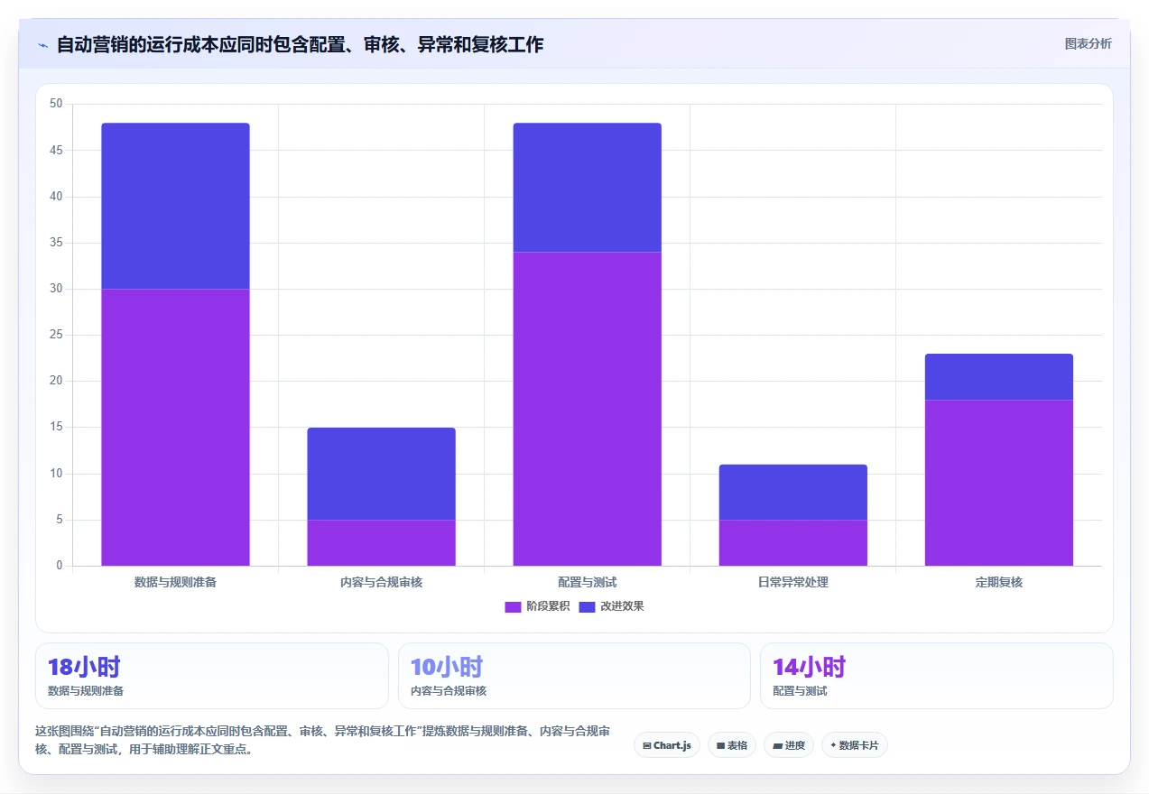1149x794 pixels.
Task: Toggle the 阶段累积 legend item
Action: point(537,606)
